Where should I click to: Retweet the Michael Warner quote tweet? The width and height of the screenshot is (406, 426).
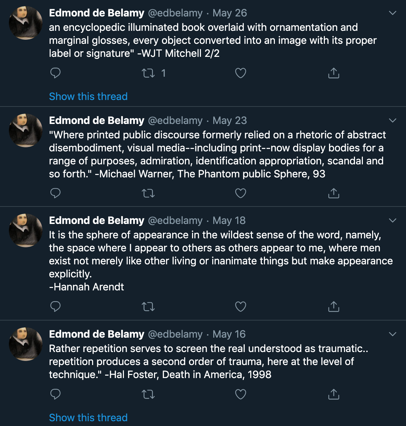[148, 193]
